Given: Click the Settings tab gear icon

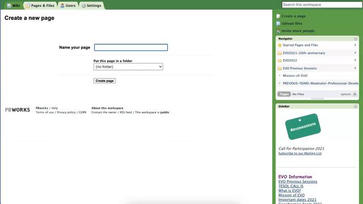Looking at the screenshot, I should pyautogui.click(x=83, y=6).
